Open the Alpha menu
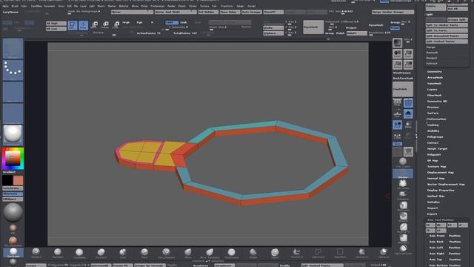 (x=5, y=6)
